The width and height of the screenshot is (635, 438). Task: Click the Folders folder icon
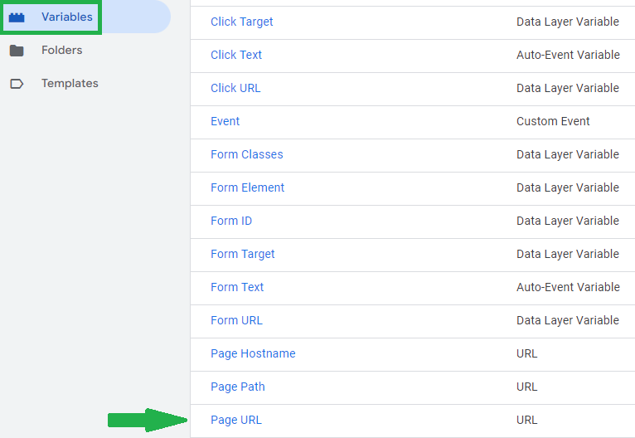tap(17, 51)
